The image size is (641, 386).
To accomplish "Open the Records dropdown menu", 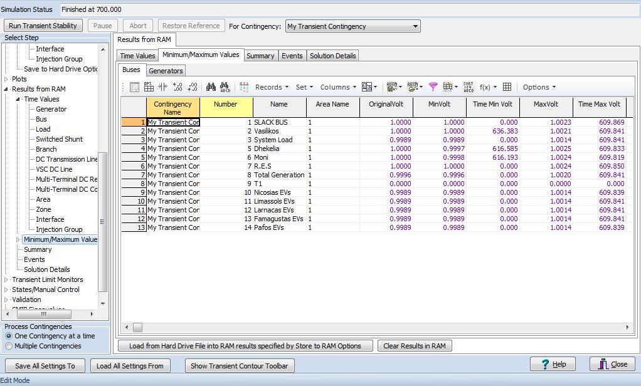I will [272, 87].
